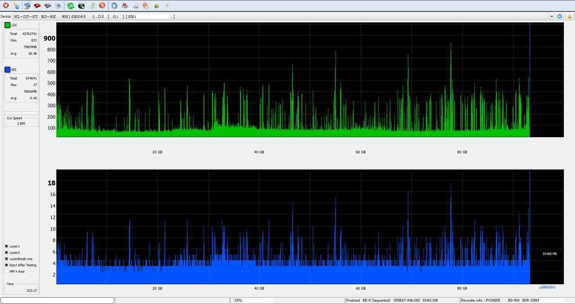Click Recorder info : PIONEER in status bar

[x=481, y=300]
